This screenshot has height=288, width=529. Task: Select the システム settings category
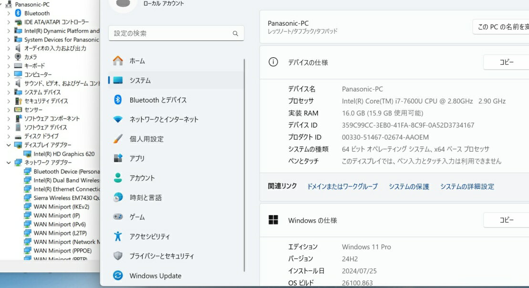140,81
